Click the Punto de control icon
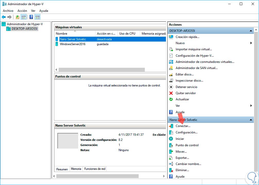Viewport: 259px width, 185px height. point(171,145)
